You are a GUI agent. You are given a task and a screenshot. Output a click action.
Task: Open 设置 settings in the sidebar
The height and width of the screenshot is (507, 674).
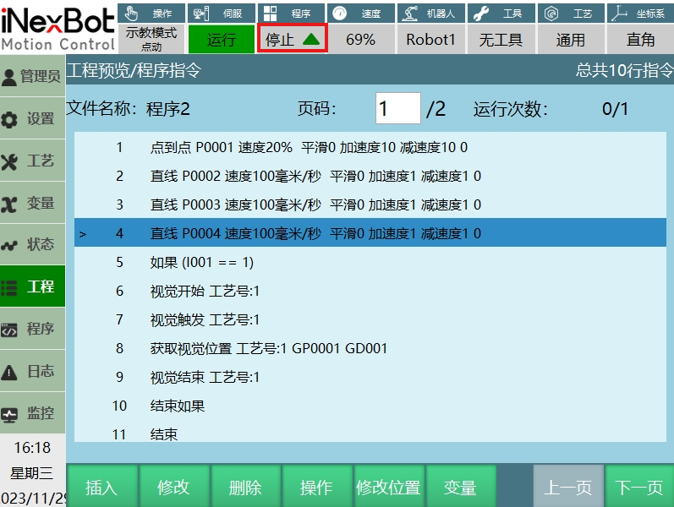coord(32,119)
